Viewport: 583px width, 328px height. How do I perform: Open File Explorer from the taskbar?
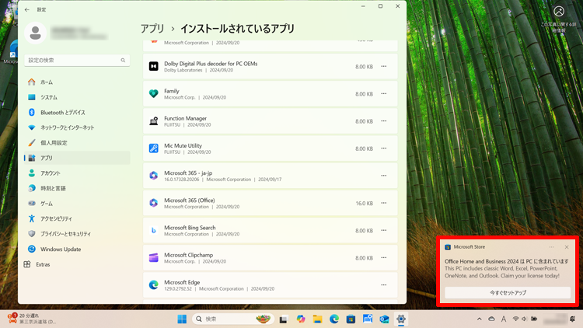[317, 319]
